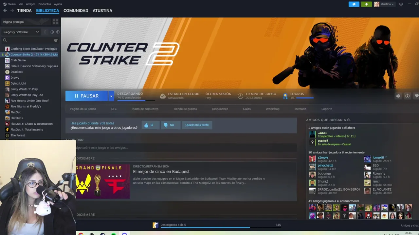The width and height of the screenshot is (419, 235).
Task: Open Chrome from the Windows taskbar
Action: click(81, 234)
